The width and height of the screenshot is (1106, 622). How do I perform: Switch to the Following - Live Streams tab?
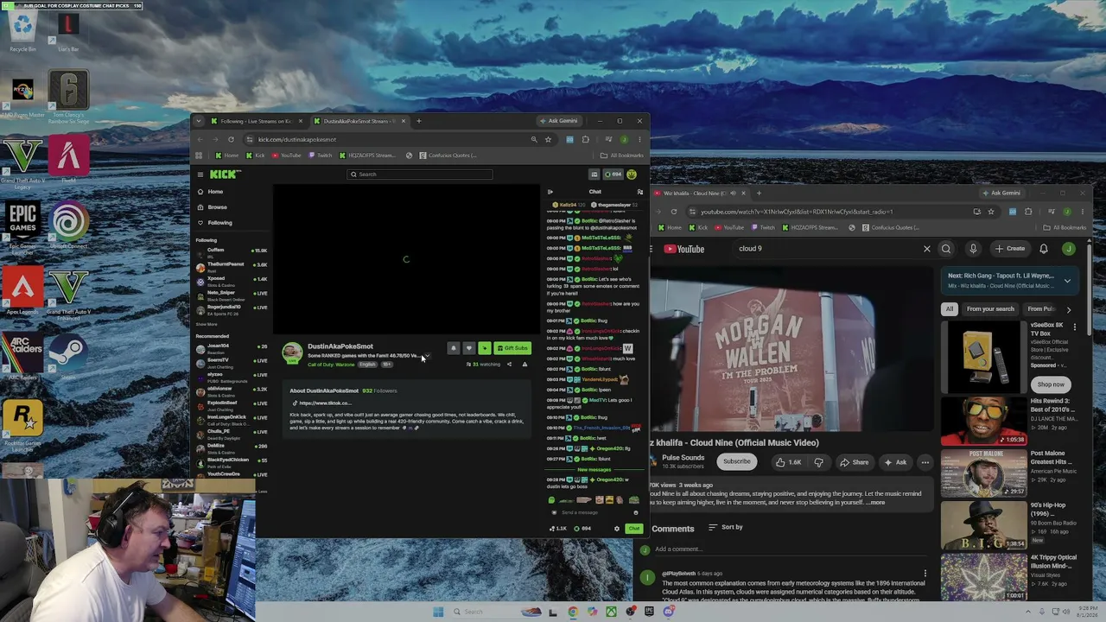(x=254, y=121)
